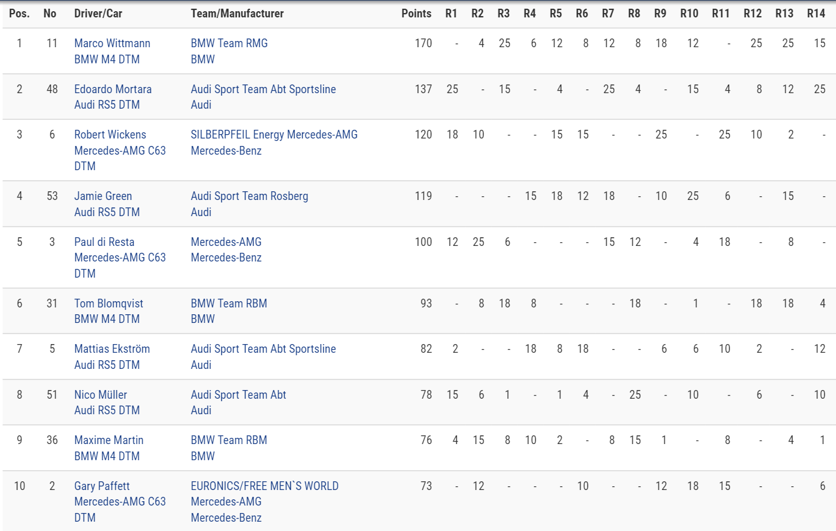836x531 pixels.
Task: Click the Team/Manufacturer column header
Action: point(237,13)
